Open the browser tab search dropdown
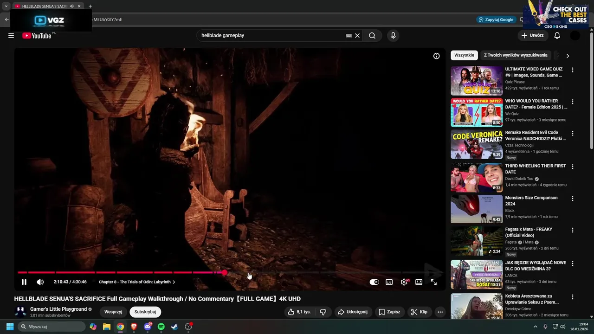Image resolution: width=594 pixels, height=334 pixels. 6,6
